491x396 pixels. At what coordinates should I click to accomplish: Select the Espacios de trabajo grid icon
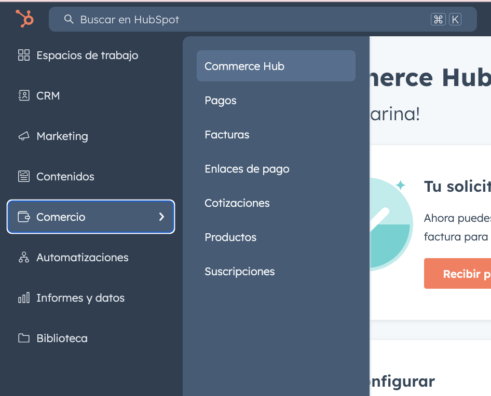click(23, 55)
